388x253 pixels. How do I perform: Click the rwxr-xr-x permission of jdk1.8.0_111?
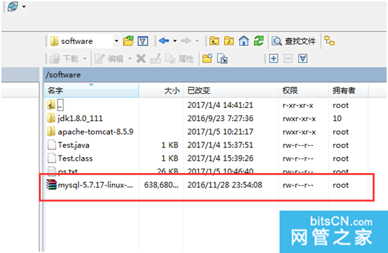pyautogui.click(x=299, y=119)
